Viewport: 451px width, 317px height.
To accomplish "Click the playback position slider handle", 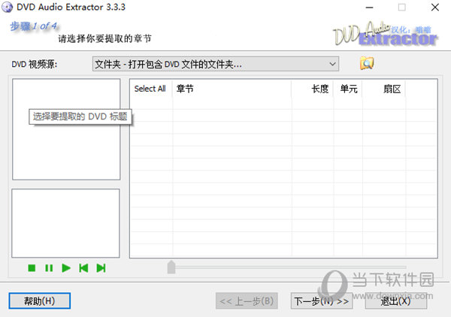I will point(171,267).
